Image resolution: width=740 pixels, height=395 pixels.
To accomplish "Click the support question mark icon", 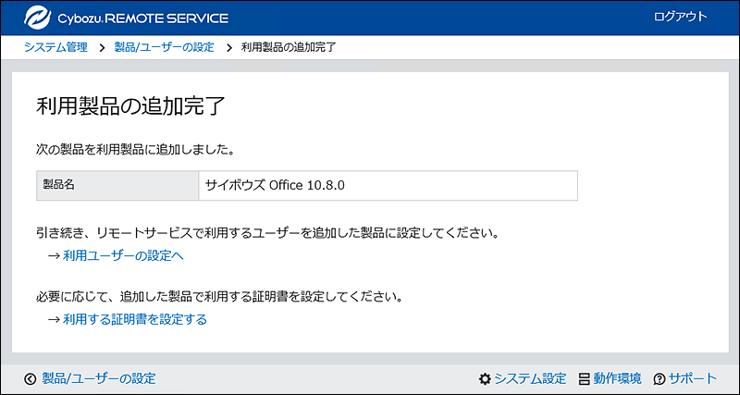I will click(x=660, y=379).
